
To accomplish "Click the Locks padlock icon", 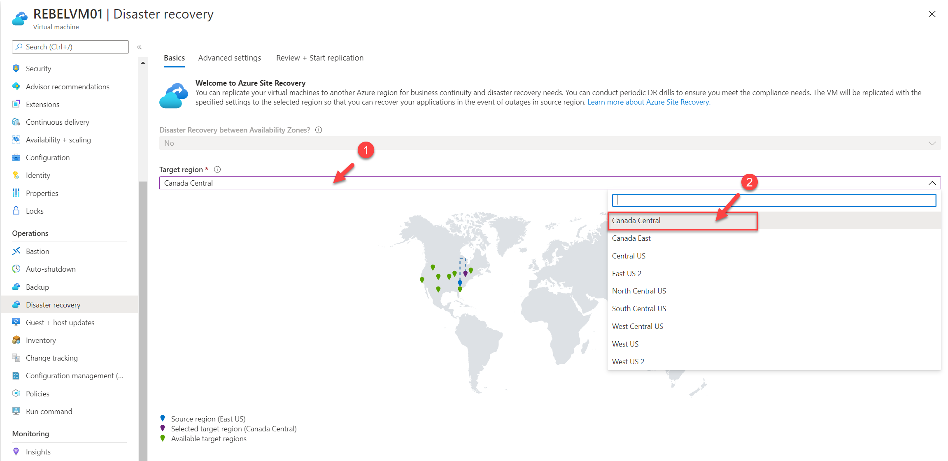I will point(16,211).
